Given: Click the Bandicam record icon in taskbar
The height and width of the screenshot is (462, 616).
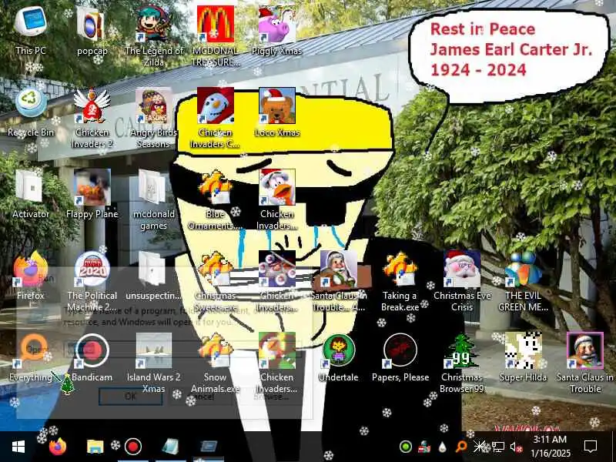Looking at the screenshot, I should tap(132, 447).
